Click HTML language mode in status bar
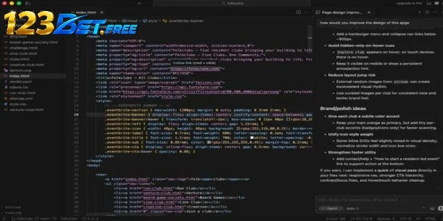The image size is (443, 221). pyautogui.click(x=430, y=219)
